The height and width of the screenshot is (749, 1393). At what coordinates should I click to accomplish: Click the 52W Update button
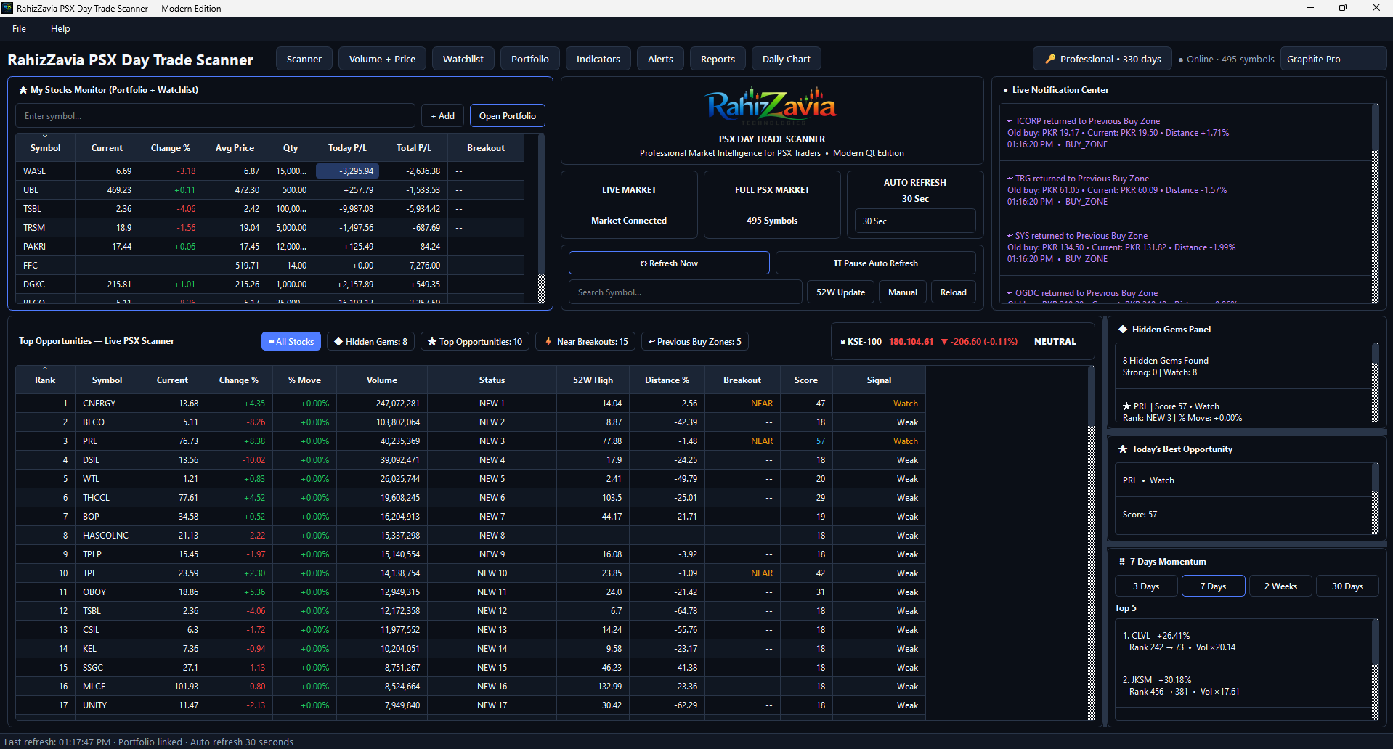841,292
